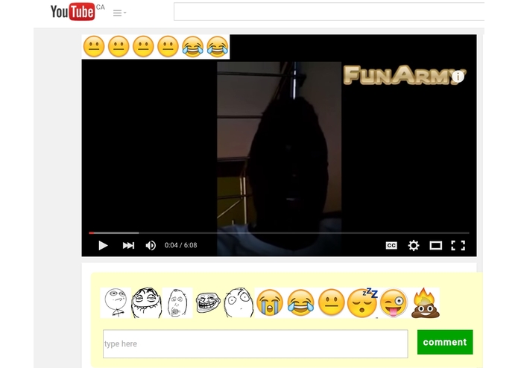Pick the loudly crying emoji

(x=270, y=302)
